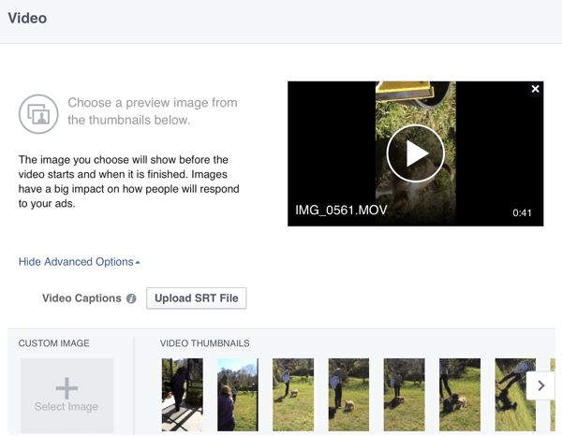This screenshot has width=562, height=436.
Task: Click the VIDEO THUMBNAILS section label
Action: coord(204,343)
